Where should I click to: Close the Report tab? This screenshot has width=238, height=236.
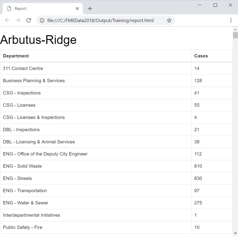[x=77, y=9]
